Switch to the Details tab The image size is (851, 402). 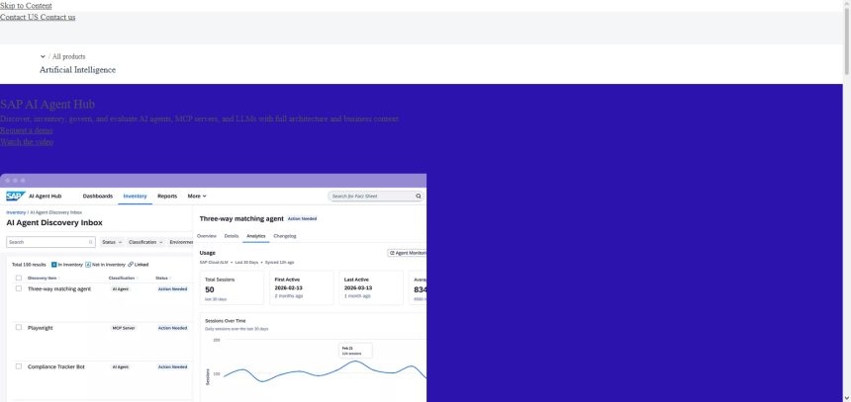coord(232,236)
